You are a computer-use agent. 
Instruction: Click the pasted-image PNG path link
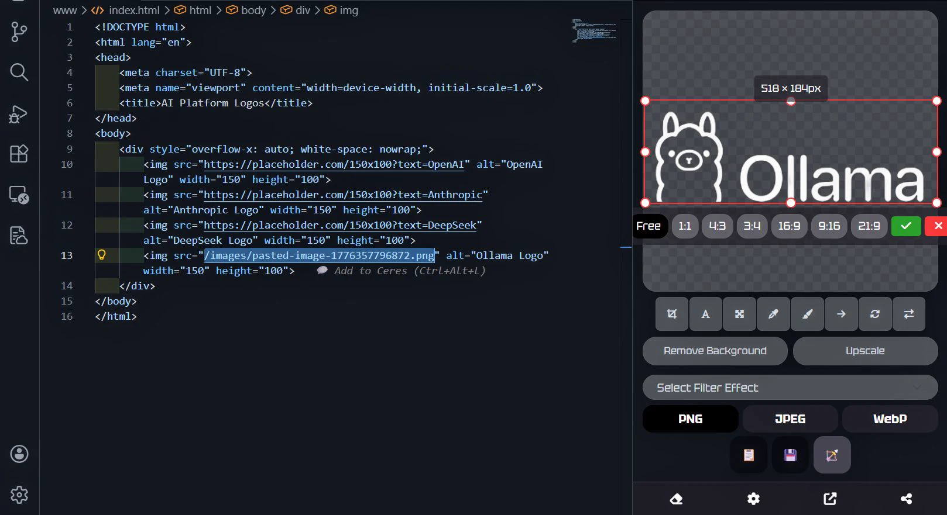[x=319, y=255]
